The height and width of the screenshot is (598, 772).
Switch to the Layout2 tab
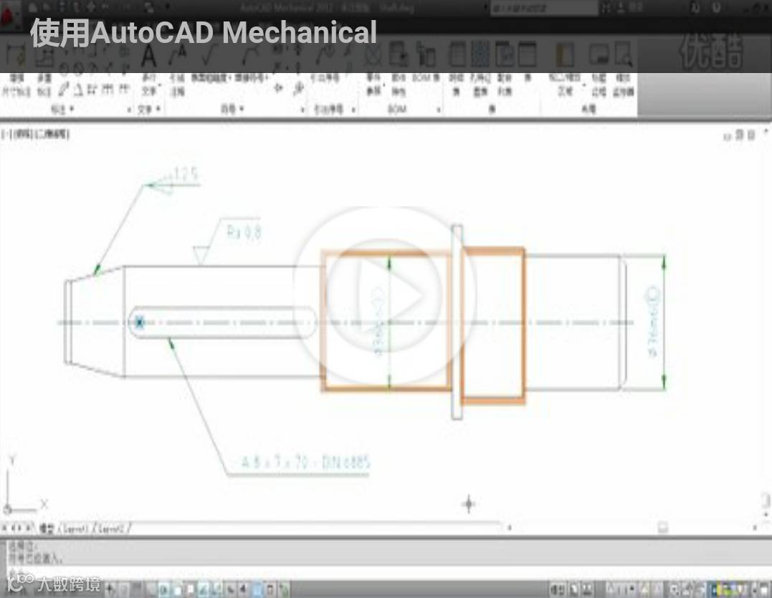click(111, 529)
